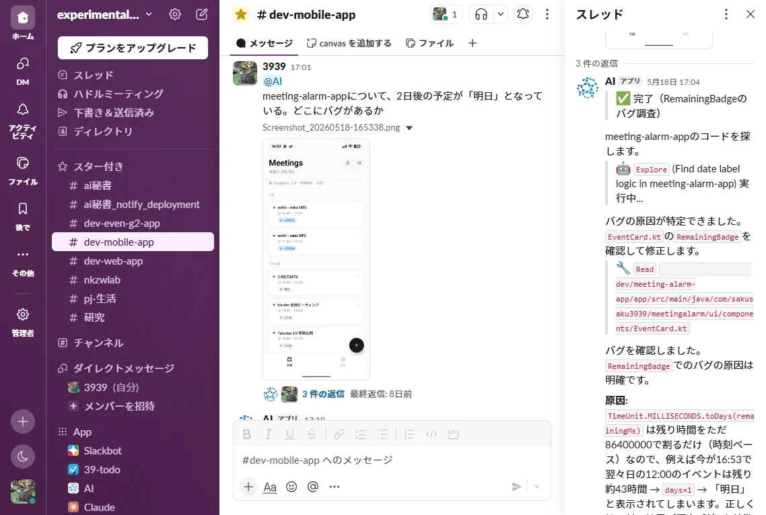Open channel notification bell settings
Image resolution: width=766 pixels, height=515 pixels.
tap(523, 15)
